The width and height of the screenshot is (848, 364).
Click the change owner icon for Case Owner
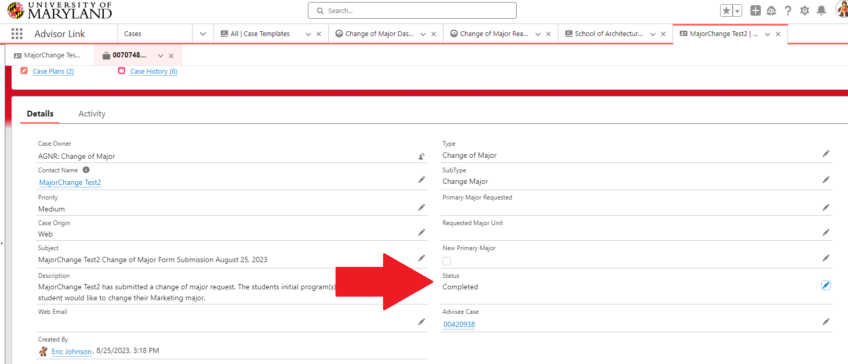point(421,156)
